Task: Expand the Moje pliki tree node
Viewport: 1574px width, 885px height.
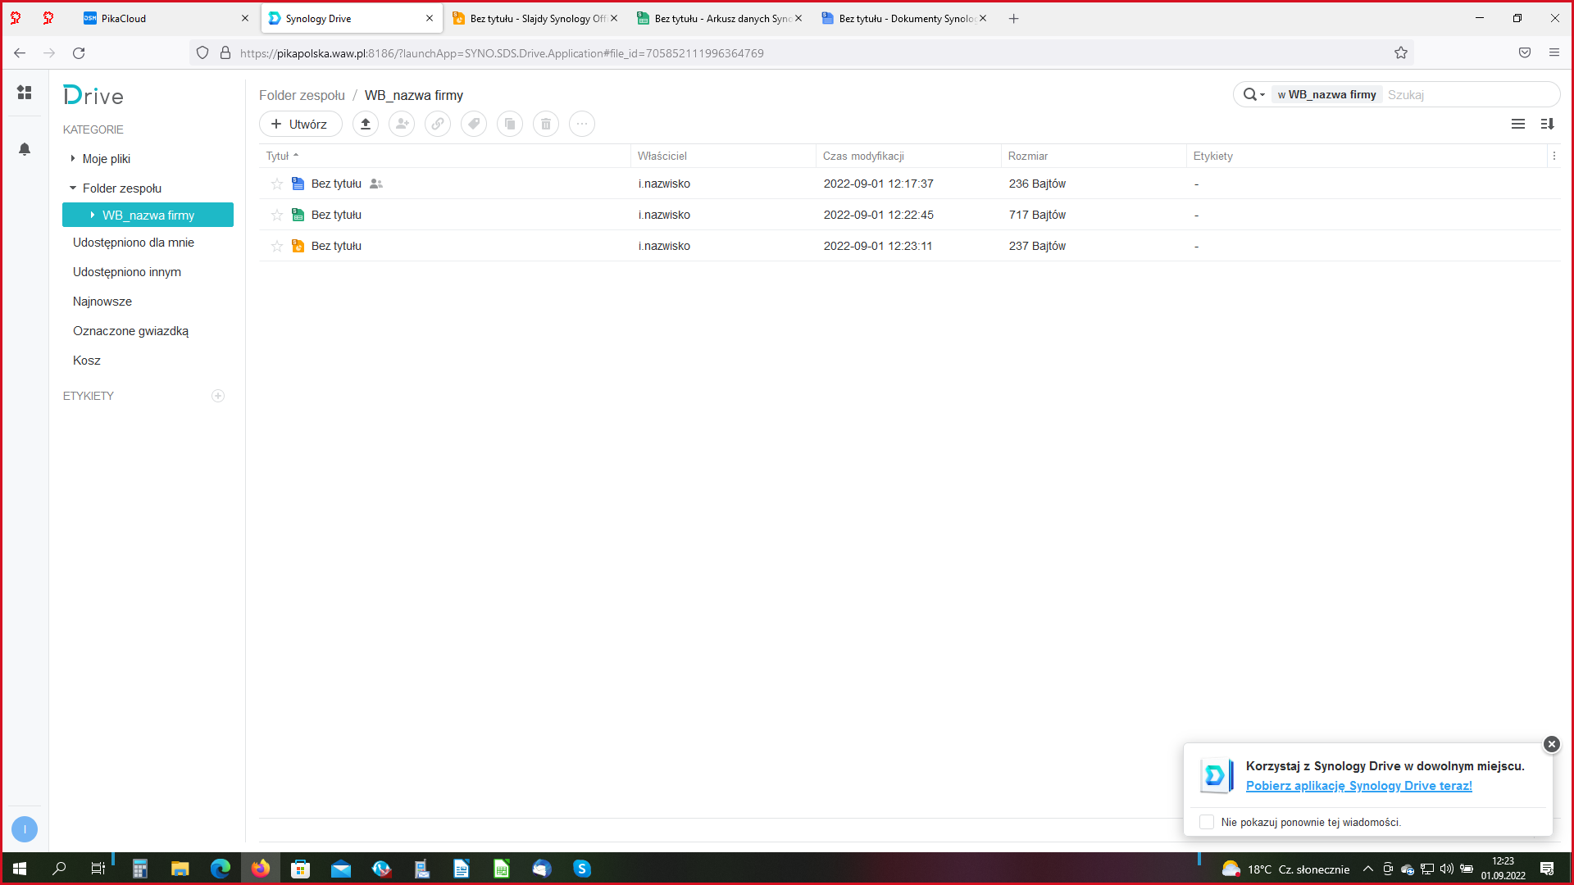Action: [73, 159]
